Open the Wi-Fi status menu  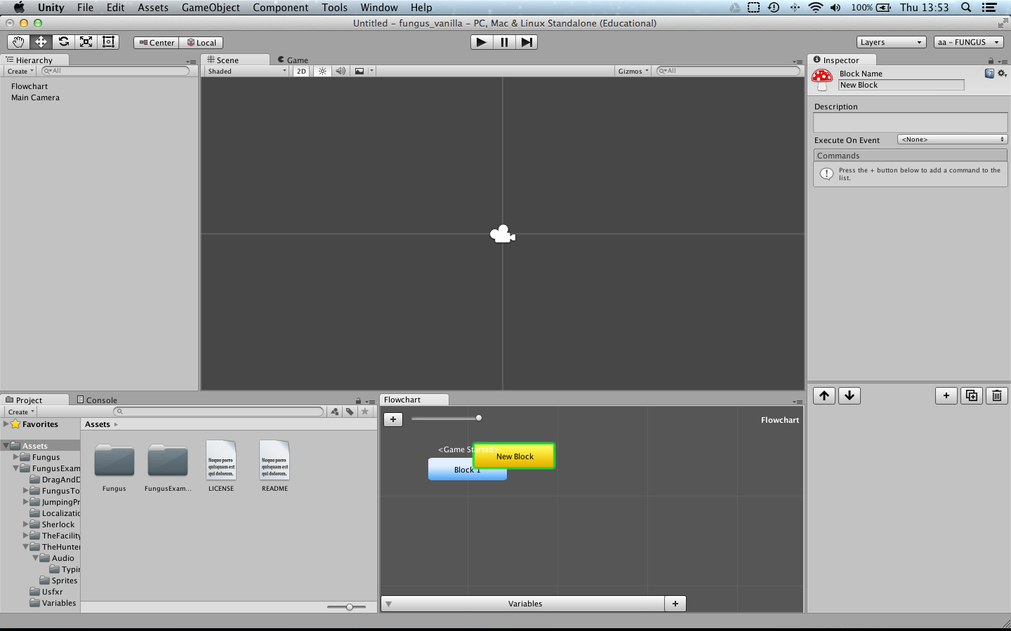pyautogui.click(x=815, y=8)
